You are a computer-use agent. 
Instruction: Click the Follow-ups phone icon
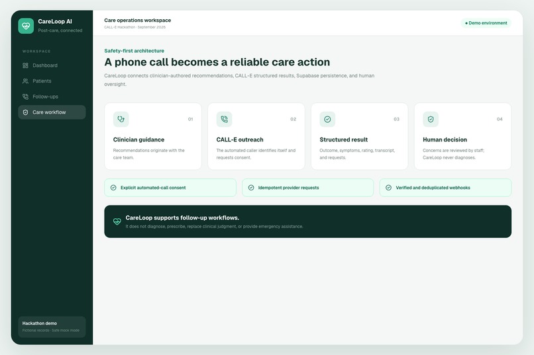(25, 97)
